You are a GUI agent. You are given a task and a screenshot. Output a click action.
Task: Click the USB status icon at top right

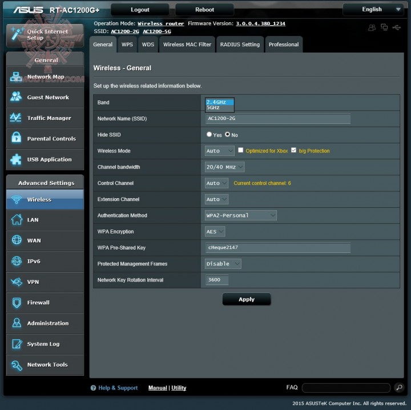pyautogui.click(x=397, y=27)
